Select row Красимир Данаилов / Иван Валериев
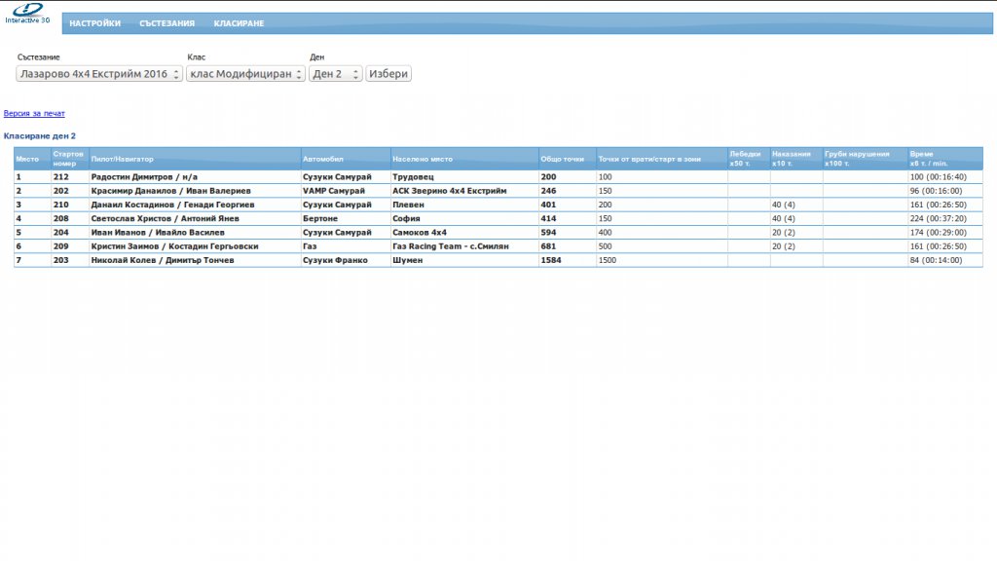 [498, 191]
